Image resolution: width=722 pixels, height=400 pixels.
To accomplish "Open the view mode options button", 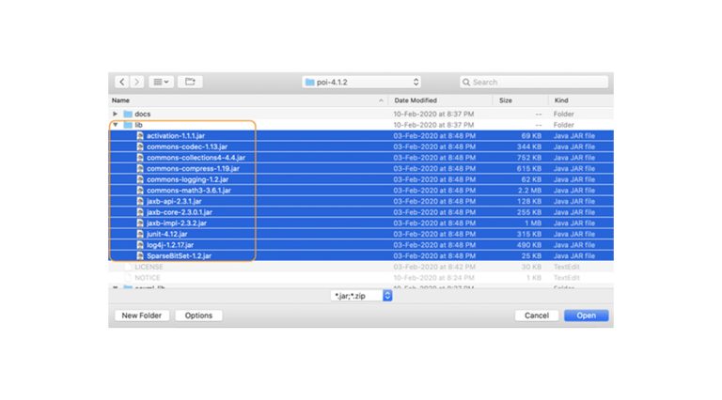I will pyautogui.click(x=161, y=83).
